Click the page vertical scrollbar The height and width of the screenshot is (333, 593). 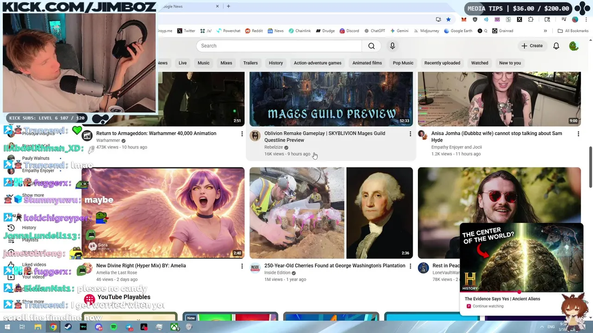pos(590,166)
